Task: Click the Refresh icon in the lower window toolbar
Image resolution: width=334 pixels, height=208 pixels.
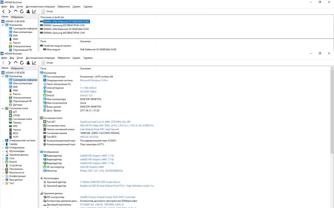Action: click(x=22, y=62)
